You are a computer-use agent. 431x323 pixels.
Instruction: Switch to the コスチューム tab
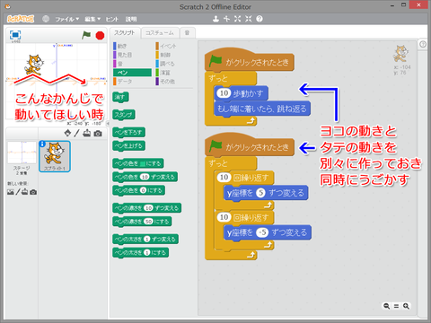tap(160, 33)
